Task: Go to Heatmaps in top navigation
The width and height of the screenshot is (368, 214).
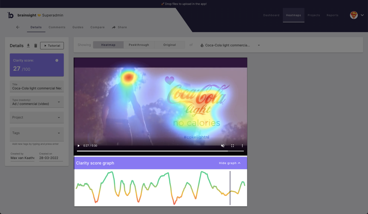Action: tap(293, 15)
